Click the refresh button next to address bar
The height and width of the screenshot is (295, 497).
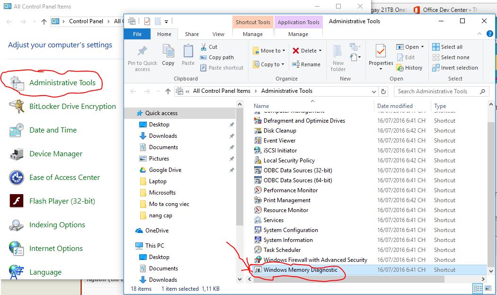click(x=383, y=92)
